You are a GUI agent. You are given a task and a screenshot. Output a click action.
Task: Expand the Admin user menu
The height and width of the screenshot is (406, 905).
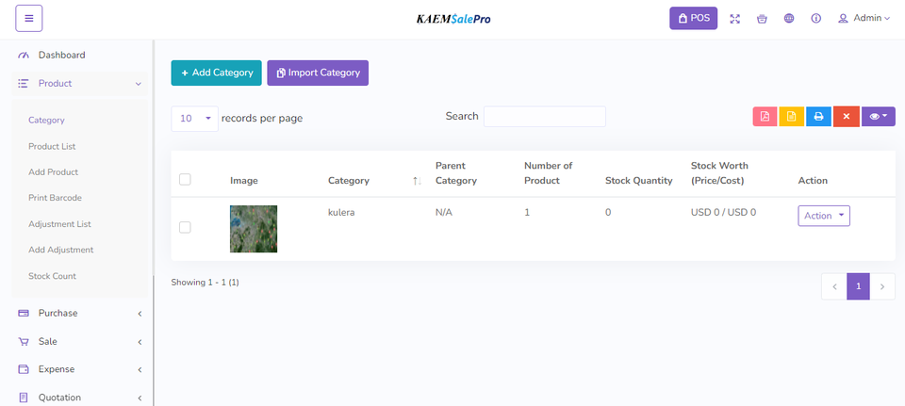[864, 19]
